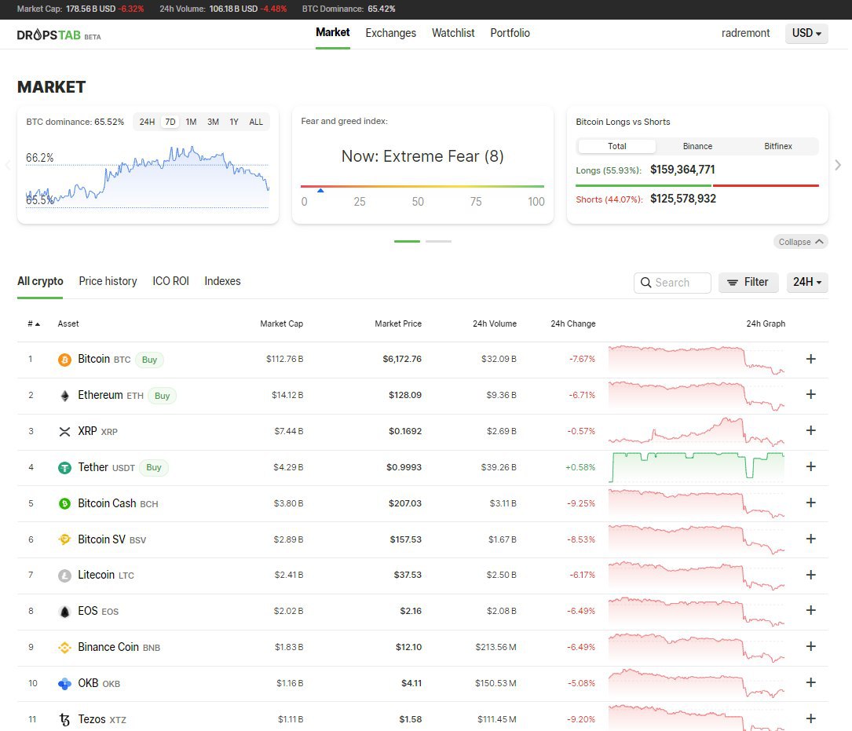Go to next widget card with right arrow

838,165
